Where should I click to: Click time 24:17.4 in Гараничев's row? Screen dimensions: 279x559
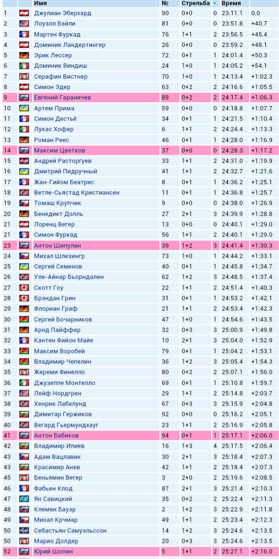pyautogui.click(x=232, y=98)
